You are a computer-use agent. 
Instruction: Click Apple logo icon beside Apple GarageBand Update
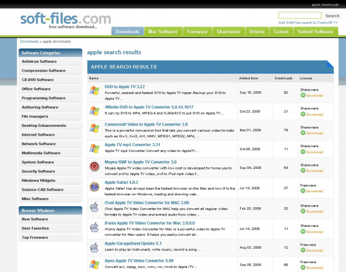(x=95, y=248)
